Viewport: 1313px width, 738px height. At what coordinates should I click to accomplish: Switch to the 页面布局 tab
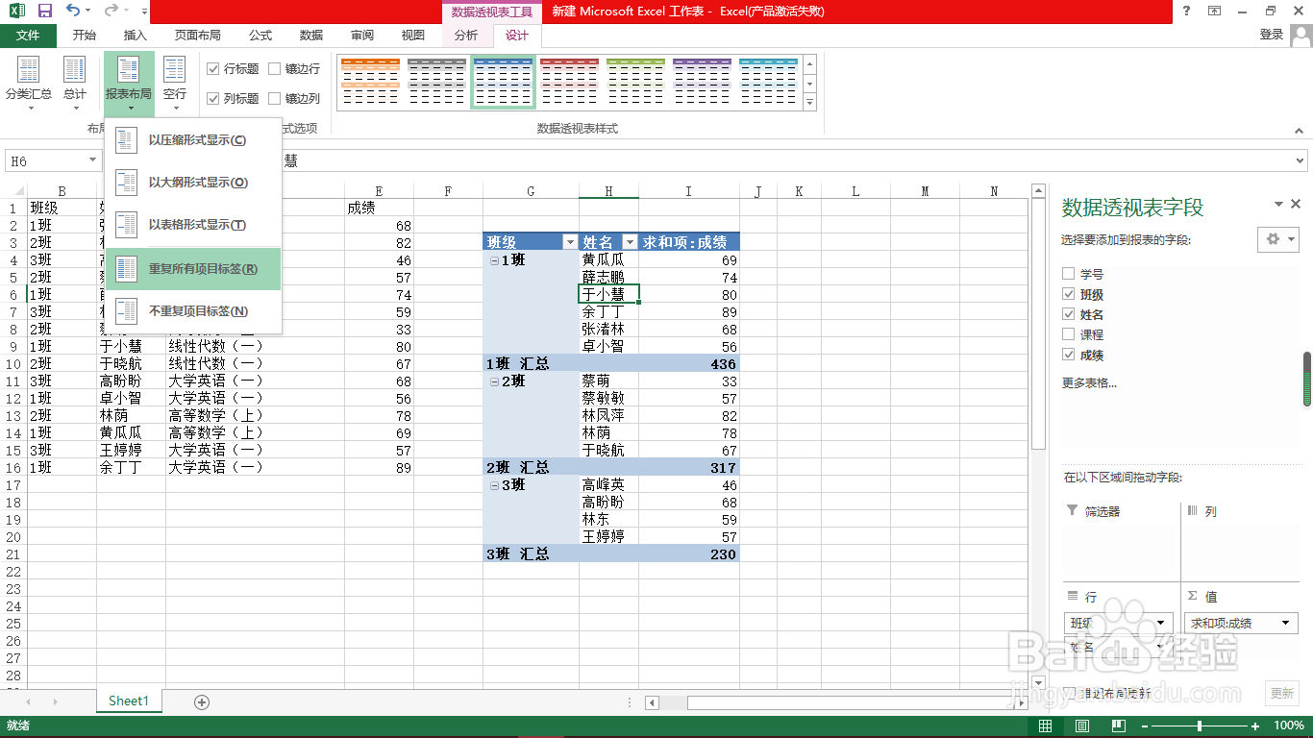click(197, 36)
